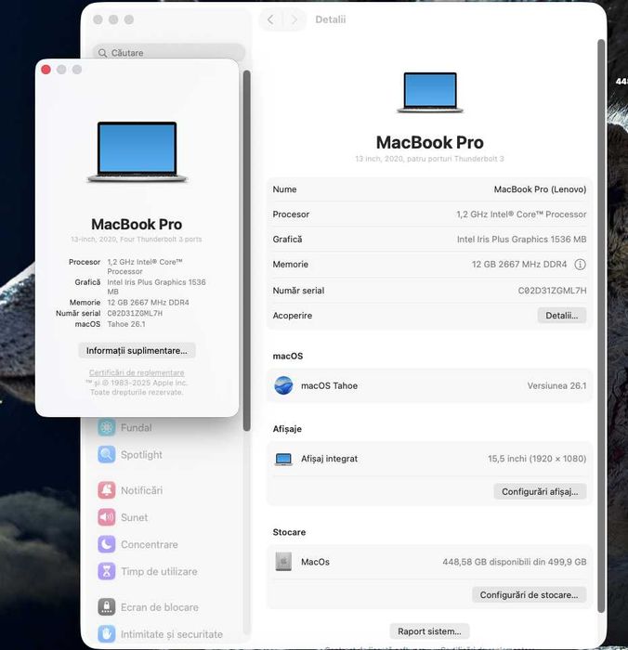
Task: Click 13-inch, 2020, Four Thunderbolt 3 ports subtitle
Action: click(x=136, y=240)
